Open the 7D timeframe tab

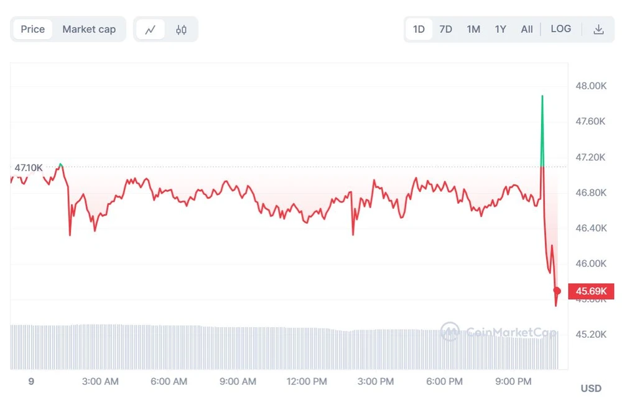click(446, 29)
